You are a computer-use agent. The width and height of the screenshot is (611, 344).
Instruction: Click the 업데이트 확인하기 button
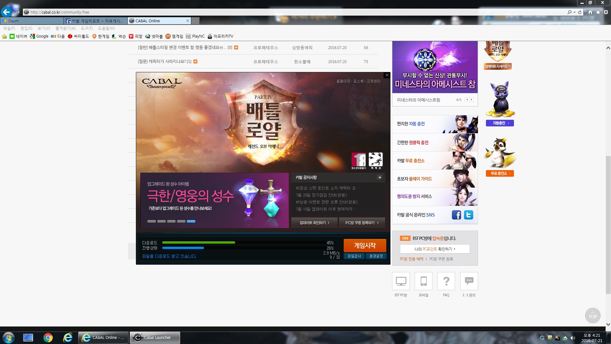pyautogui.click(x=314, y=223)
